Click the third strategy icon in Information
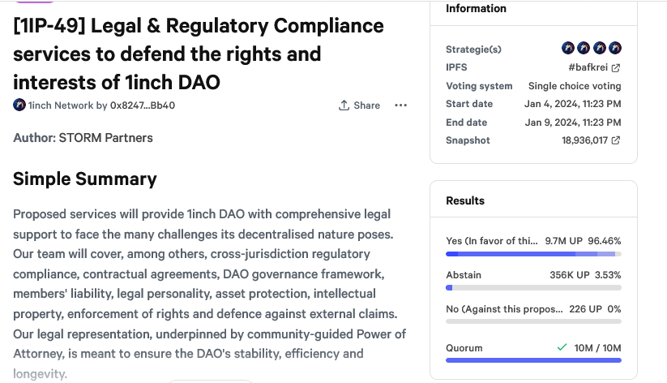Image resolution: width=667 pixels, height=383 pixels. (x=600, y=48)
